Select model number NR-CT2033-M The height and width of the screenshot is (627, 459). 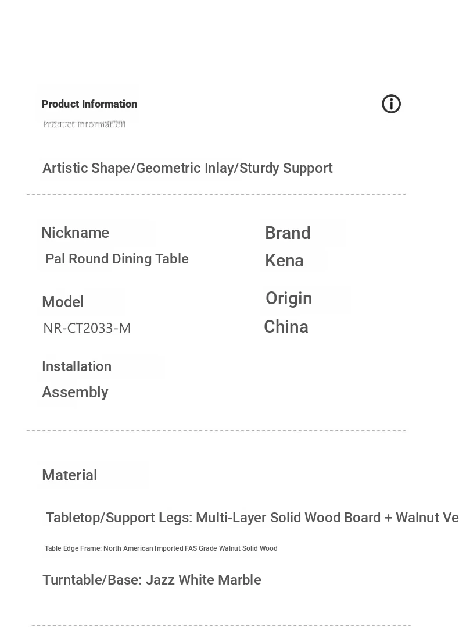[87, 328]
